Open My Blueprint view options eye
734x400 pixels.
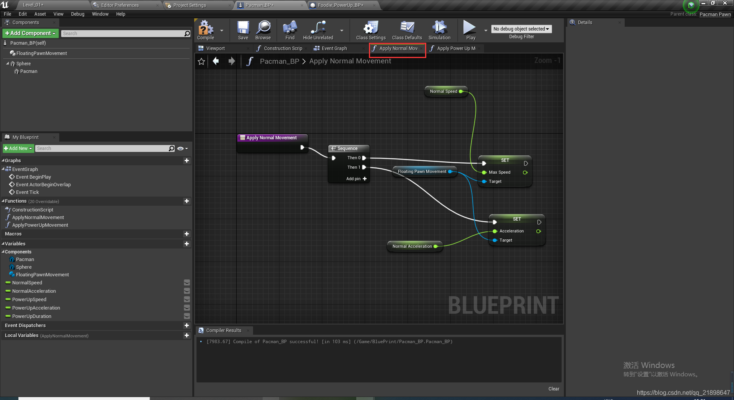(182, 148)
